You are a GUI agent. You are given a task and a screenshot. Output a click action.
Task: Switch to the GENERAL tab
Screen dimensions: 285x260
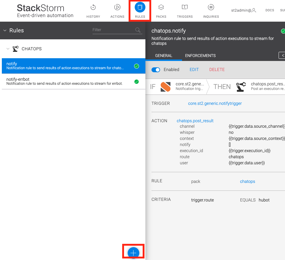point(164,56)
